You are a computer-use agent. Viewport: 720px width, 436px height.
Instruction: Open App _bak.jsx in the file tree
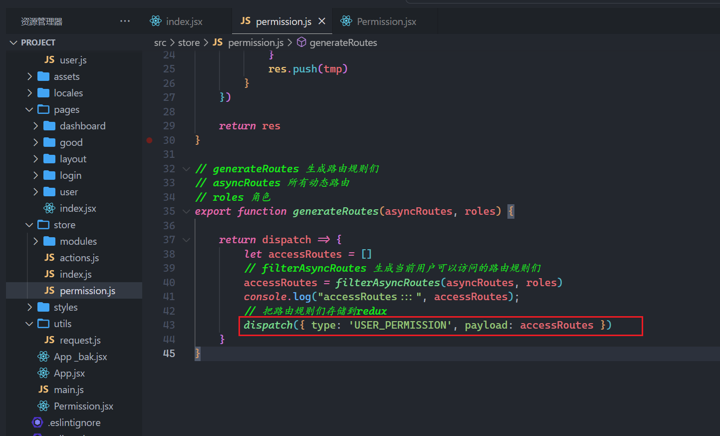coord(80,357)
